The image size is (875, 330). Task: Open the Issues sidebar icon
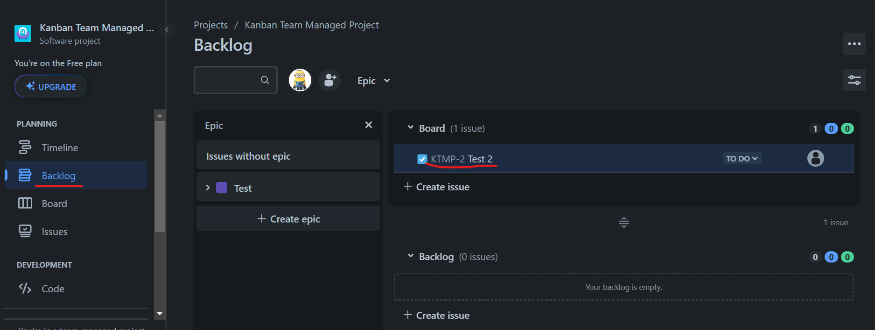25,231
